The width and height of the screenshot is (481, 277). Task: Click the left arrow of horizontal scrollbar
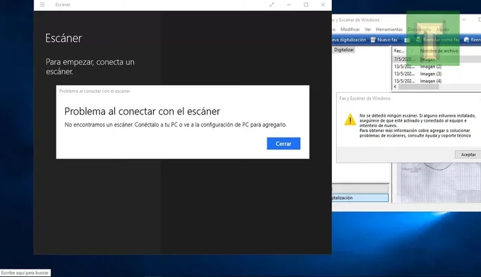click(395, 87)
